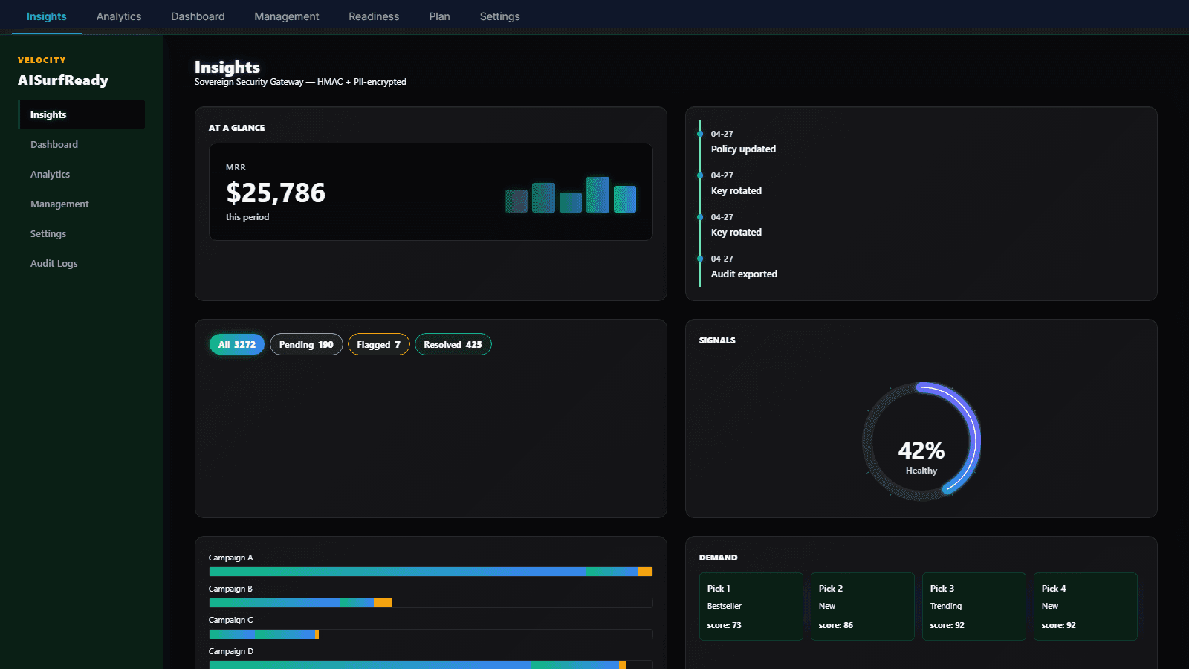Click the Campaign B progress bar
This screenshot has width=1189, height=669.
click(431, 603)
